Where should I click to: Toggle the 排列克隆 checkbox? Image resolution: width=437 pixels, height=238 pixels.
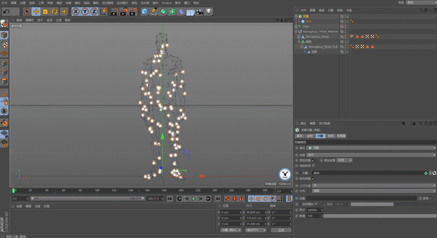click(313, 179)
